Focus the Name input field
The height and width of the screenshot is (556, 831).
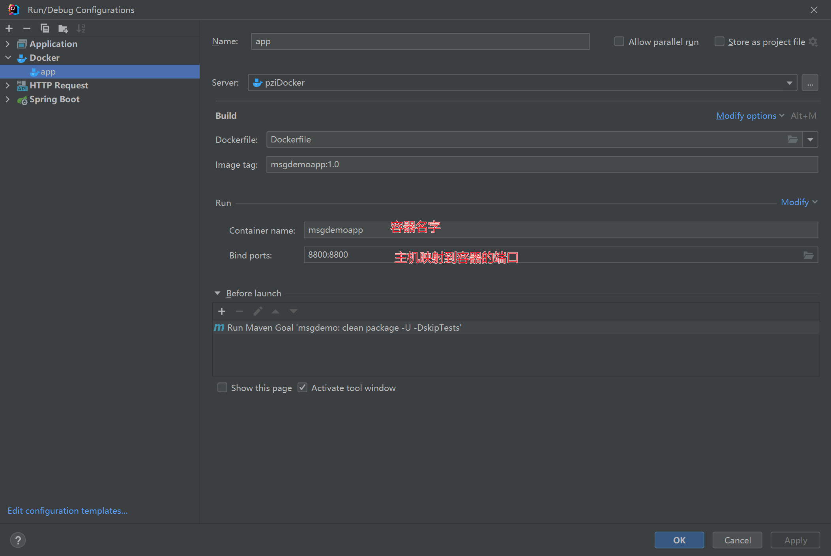(420, 41)
